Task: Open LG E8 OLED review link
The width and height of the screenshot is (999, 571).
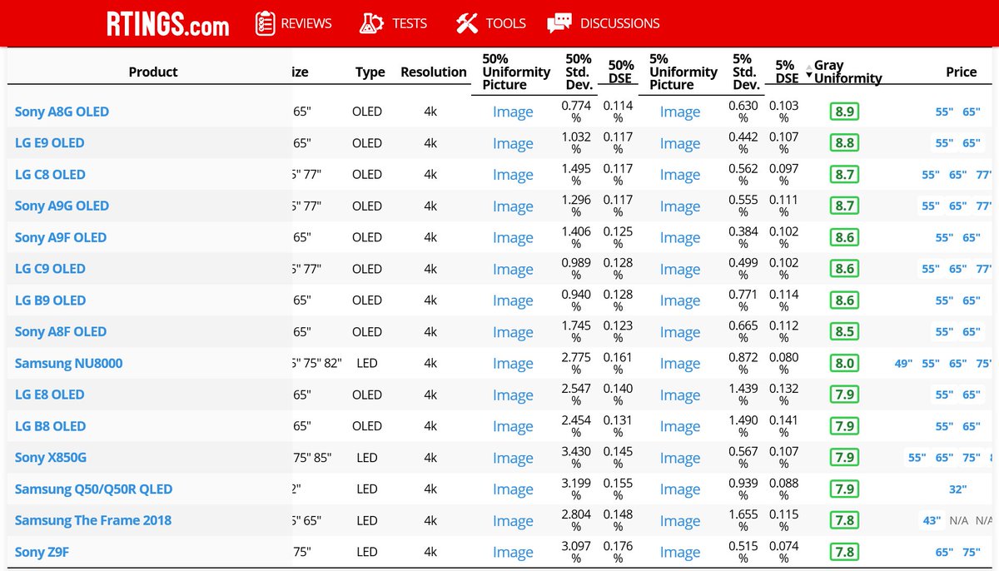Action: (49, 395)
